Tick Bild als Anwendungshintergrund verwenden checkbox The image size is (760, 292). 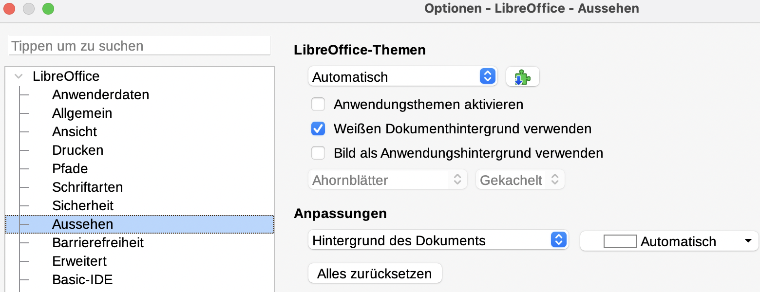tap(318, 153)
